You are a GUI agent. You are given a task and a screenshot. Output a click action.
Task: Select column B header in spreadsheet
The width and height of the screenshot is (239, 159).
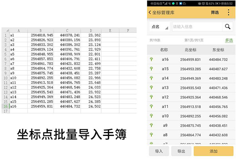coord(41,30)
